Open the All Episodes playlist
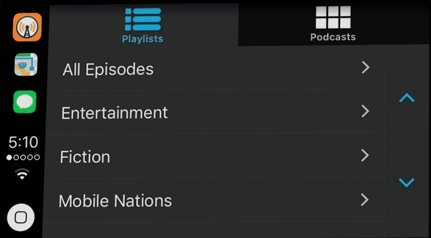The height and width of the screenshot is (238, 431). pyautogui.click(x=216, y=68)
